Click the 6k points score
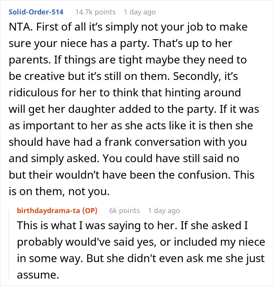Image resolution: width=274 pixels, height=286 pixels. (x=124, y=211)
